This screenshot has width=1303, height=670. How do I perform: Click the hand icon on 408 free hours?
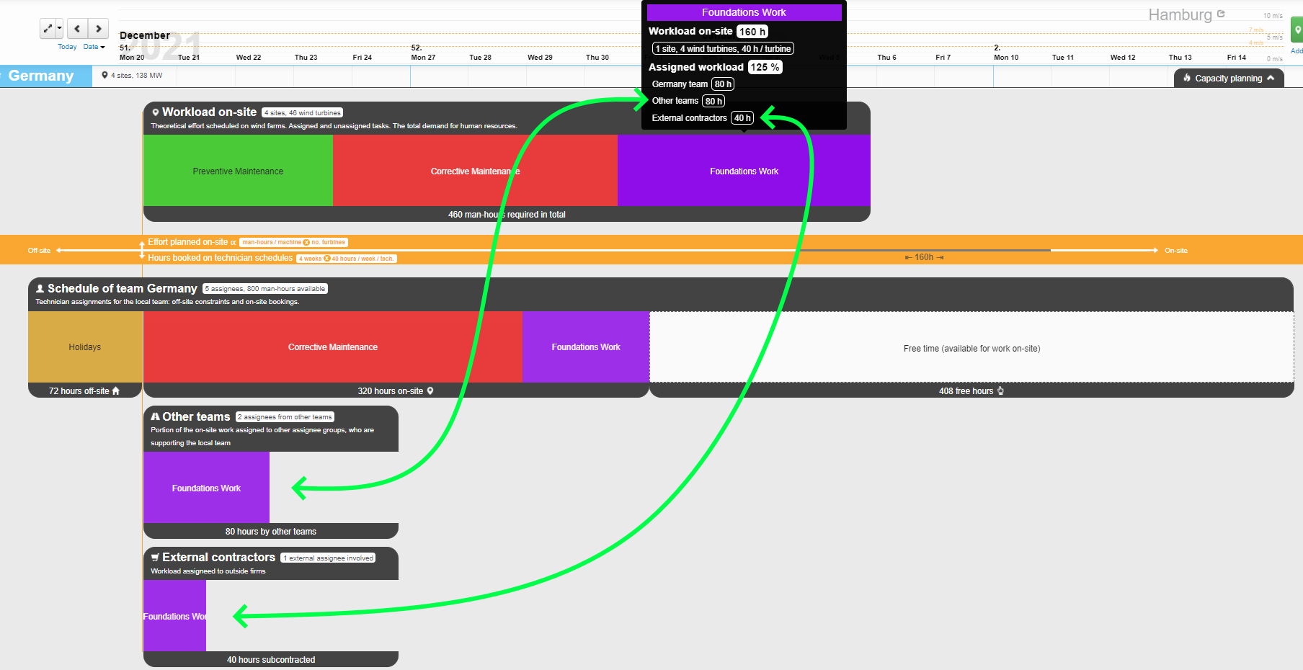tap(1000, 390)
